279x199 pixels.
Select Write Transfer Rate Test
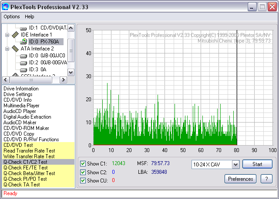pos(38,156)
